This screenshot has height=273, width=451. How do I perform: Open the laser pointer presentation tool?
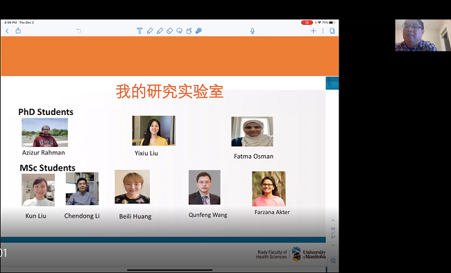tap(198, 30)
